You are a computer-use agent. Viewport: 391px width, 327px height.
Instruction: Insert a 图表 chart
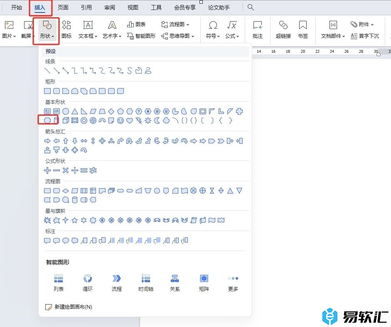pos(136,24)
